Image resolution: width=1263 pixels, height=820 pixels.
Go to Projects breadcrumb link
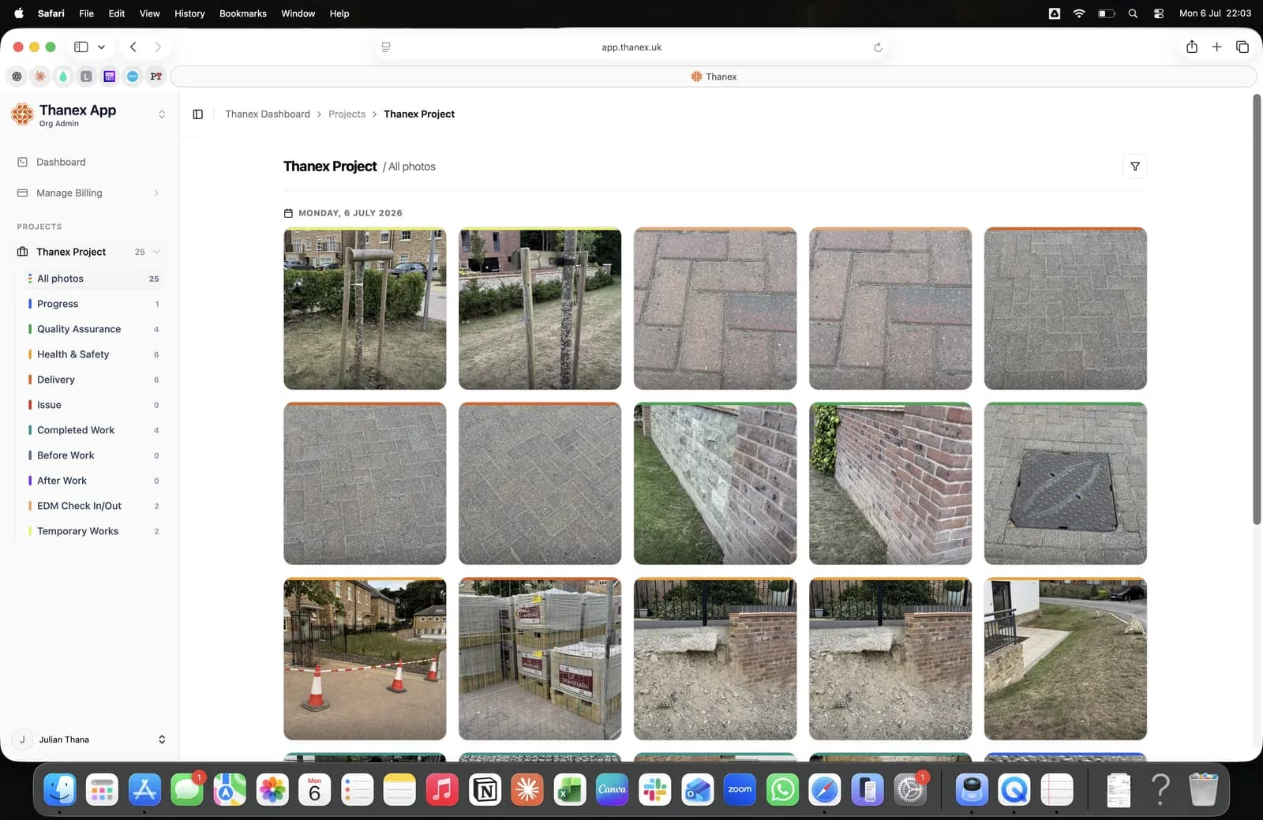(347, 114)
